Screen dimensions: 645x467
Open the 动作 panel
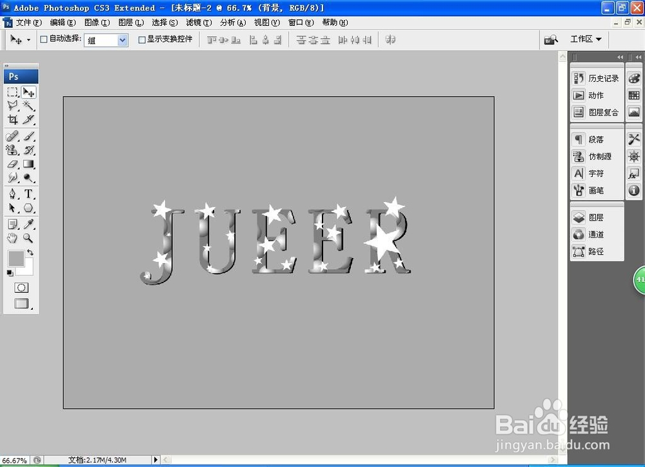point(597,95)
